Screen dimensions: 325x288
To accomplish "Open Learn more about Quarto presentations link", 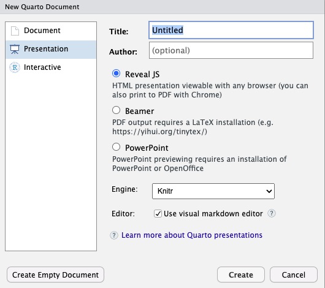I will tap(192, 235).
